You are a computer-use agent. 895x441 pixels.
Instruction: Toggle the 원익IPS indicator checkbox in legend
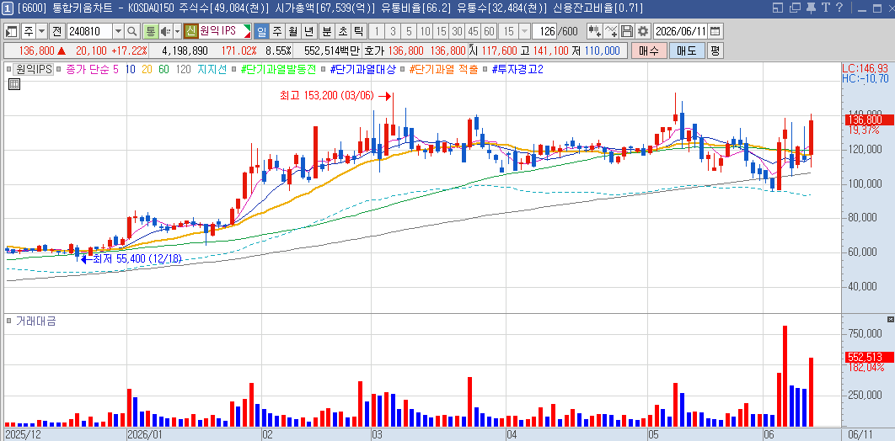pyautogui.click(x=10, y=70)
